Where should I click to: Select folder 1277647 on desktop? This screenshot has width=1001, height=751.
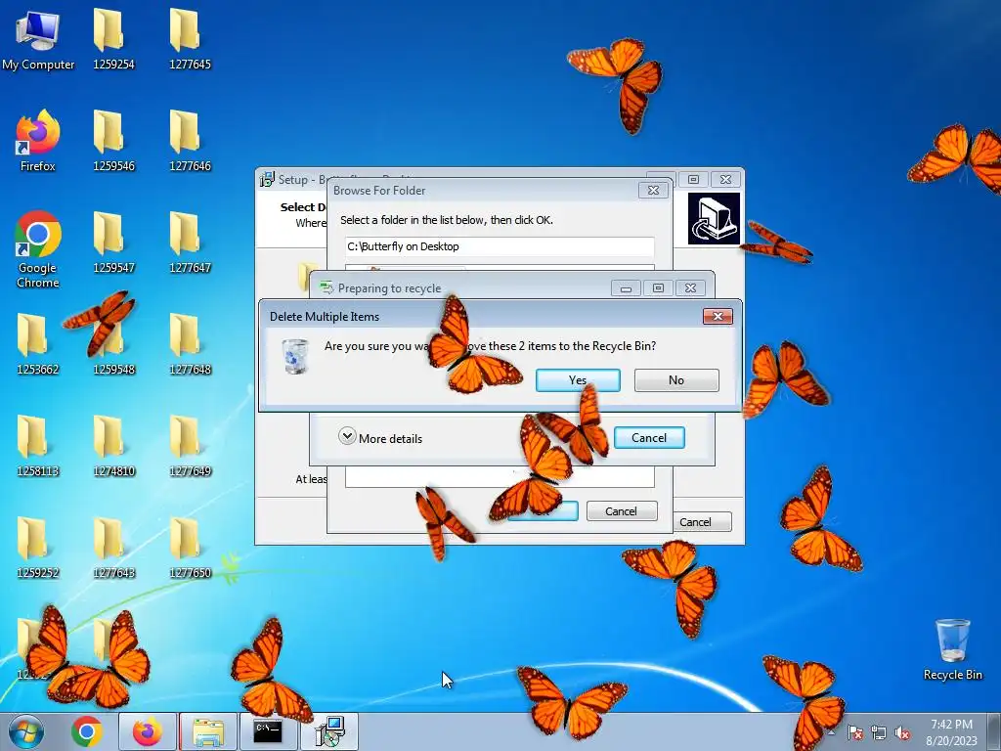point(190,243)
